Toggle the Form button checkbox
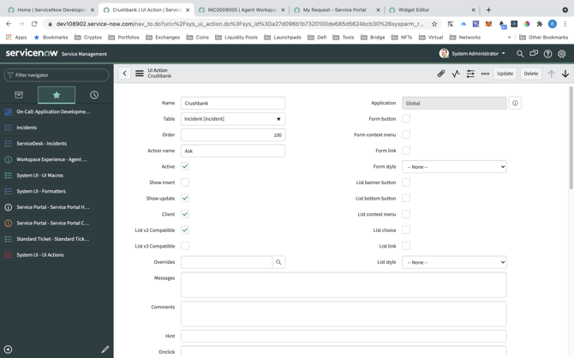This screenshot has width=574, height=358. (x=406, y=119)
